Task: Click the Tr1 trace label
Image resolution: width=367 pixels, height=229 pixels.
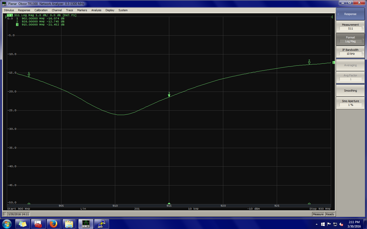Action: tap(10, 15)
